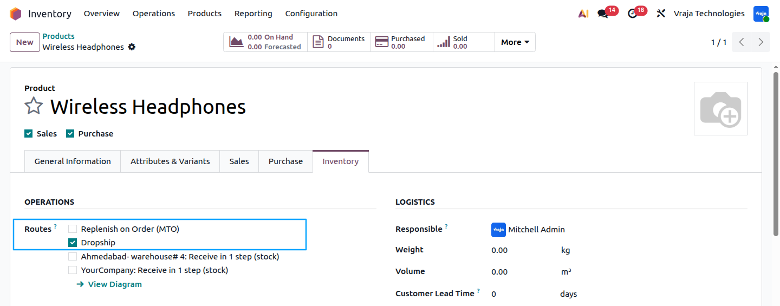The image size is (780, 306).
Task: Click the New button
Action: (x=24, y=42)
